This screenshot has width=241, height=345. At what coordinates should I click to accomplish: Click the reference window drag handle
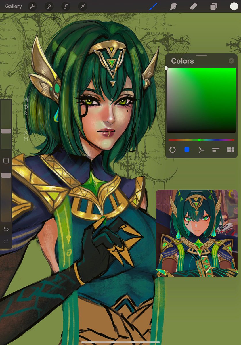click(197, 191)
